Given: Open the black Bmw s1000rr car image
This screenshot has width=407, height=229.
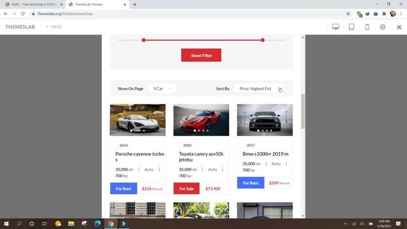Looking at the screenshot, I should click(265, 120).
